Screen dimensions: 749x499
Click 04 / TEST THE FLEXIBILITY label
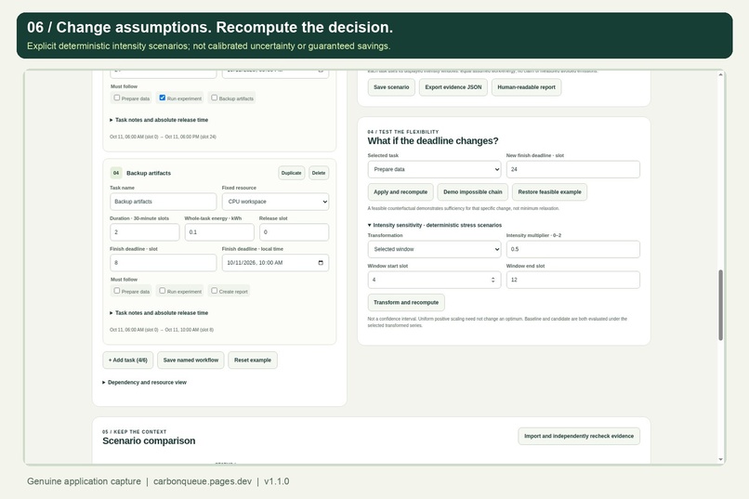(402, 132)
